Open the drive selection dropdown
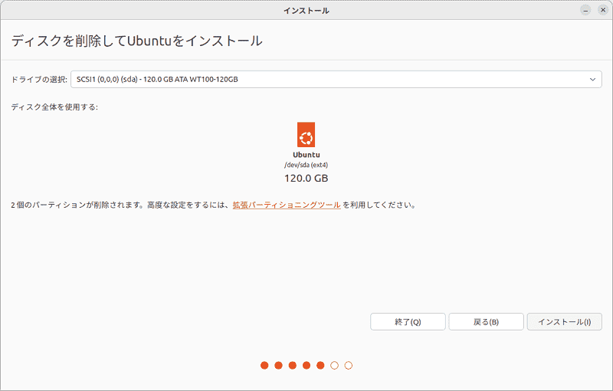The width and height of the screenshot is (613, 391). (x=336, y=80)
